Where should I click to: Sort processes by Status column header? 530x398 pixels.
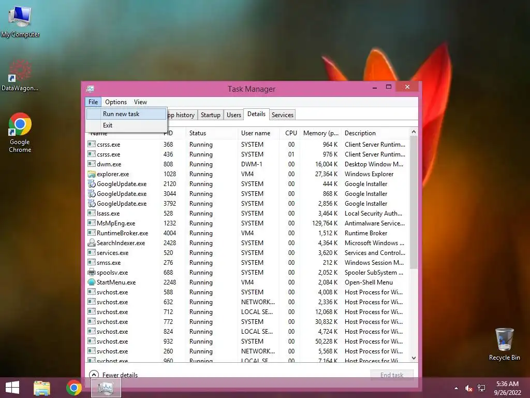[212, 133]
